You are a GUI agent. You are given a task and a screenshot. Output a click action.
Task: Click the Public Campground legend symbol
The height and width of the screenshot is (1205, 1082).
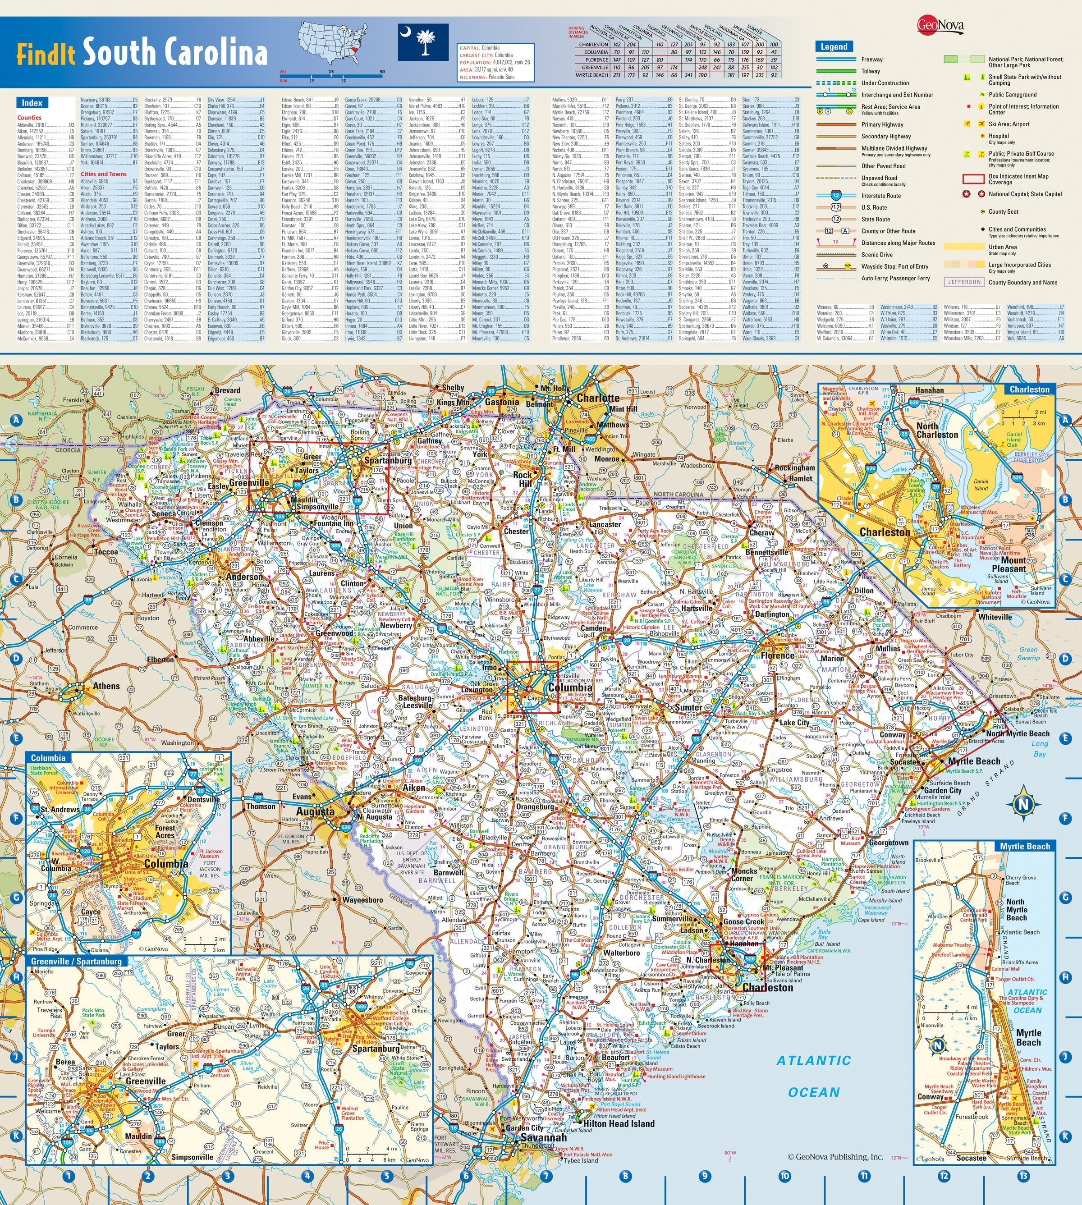(x=982, y=95)
